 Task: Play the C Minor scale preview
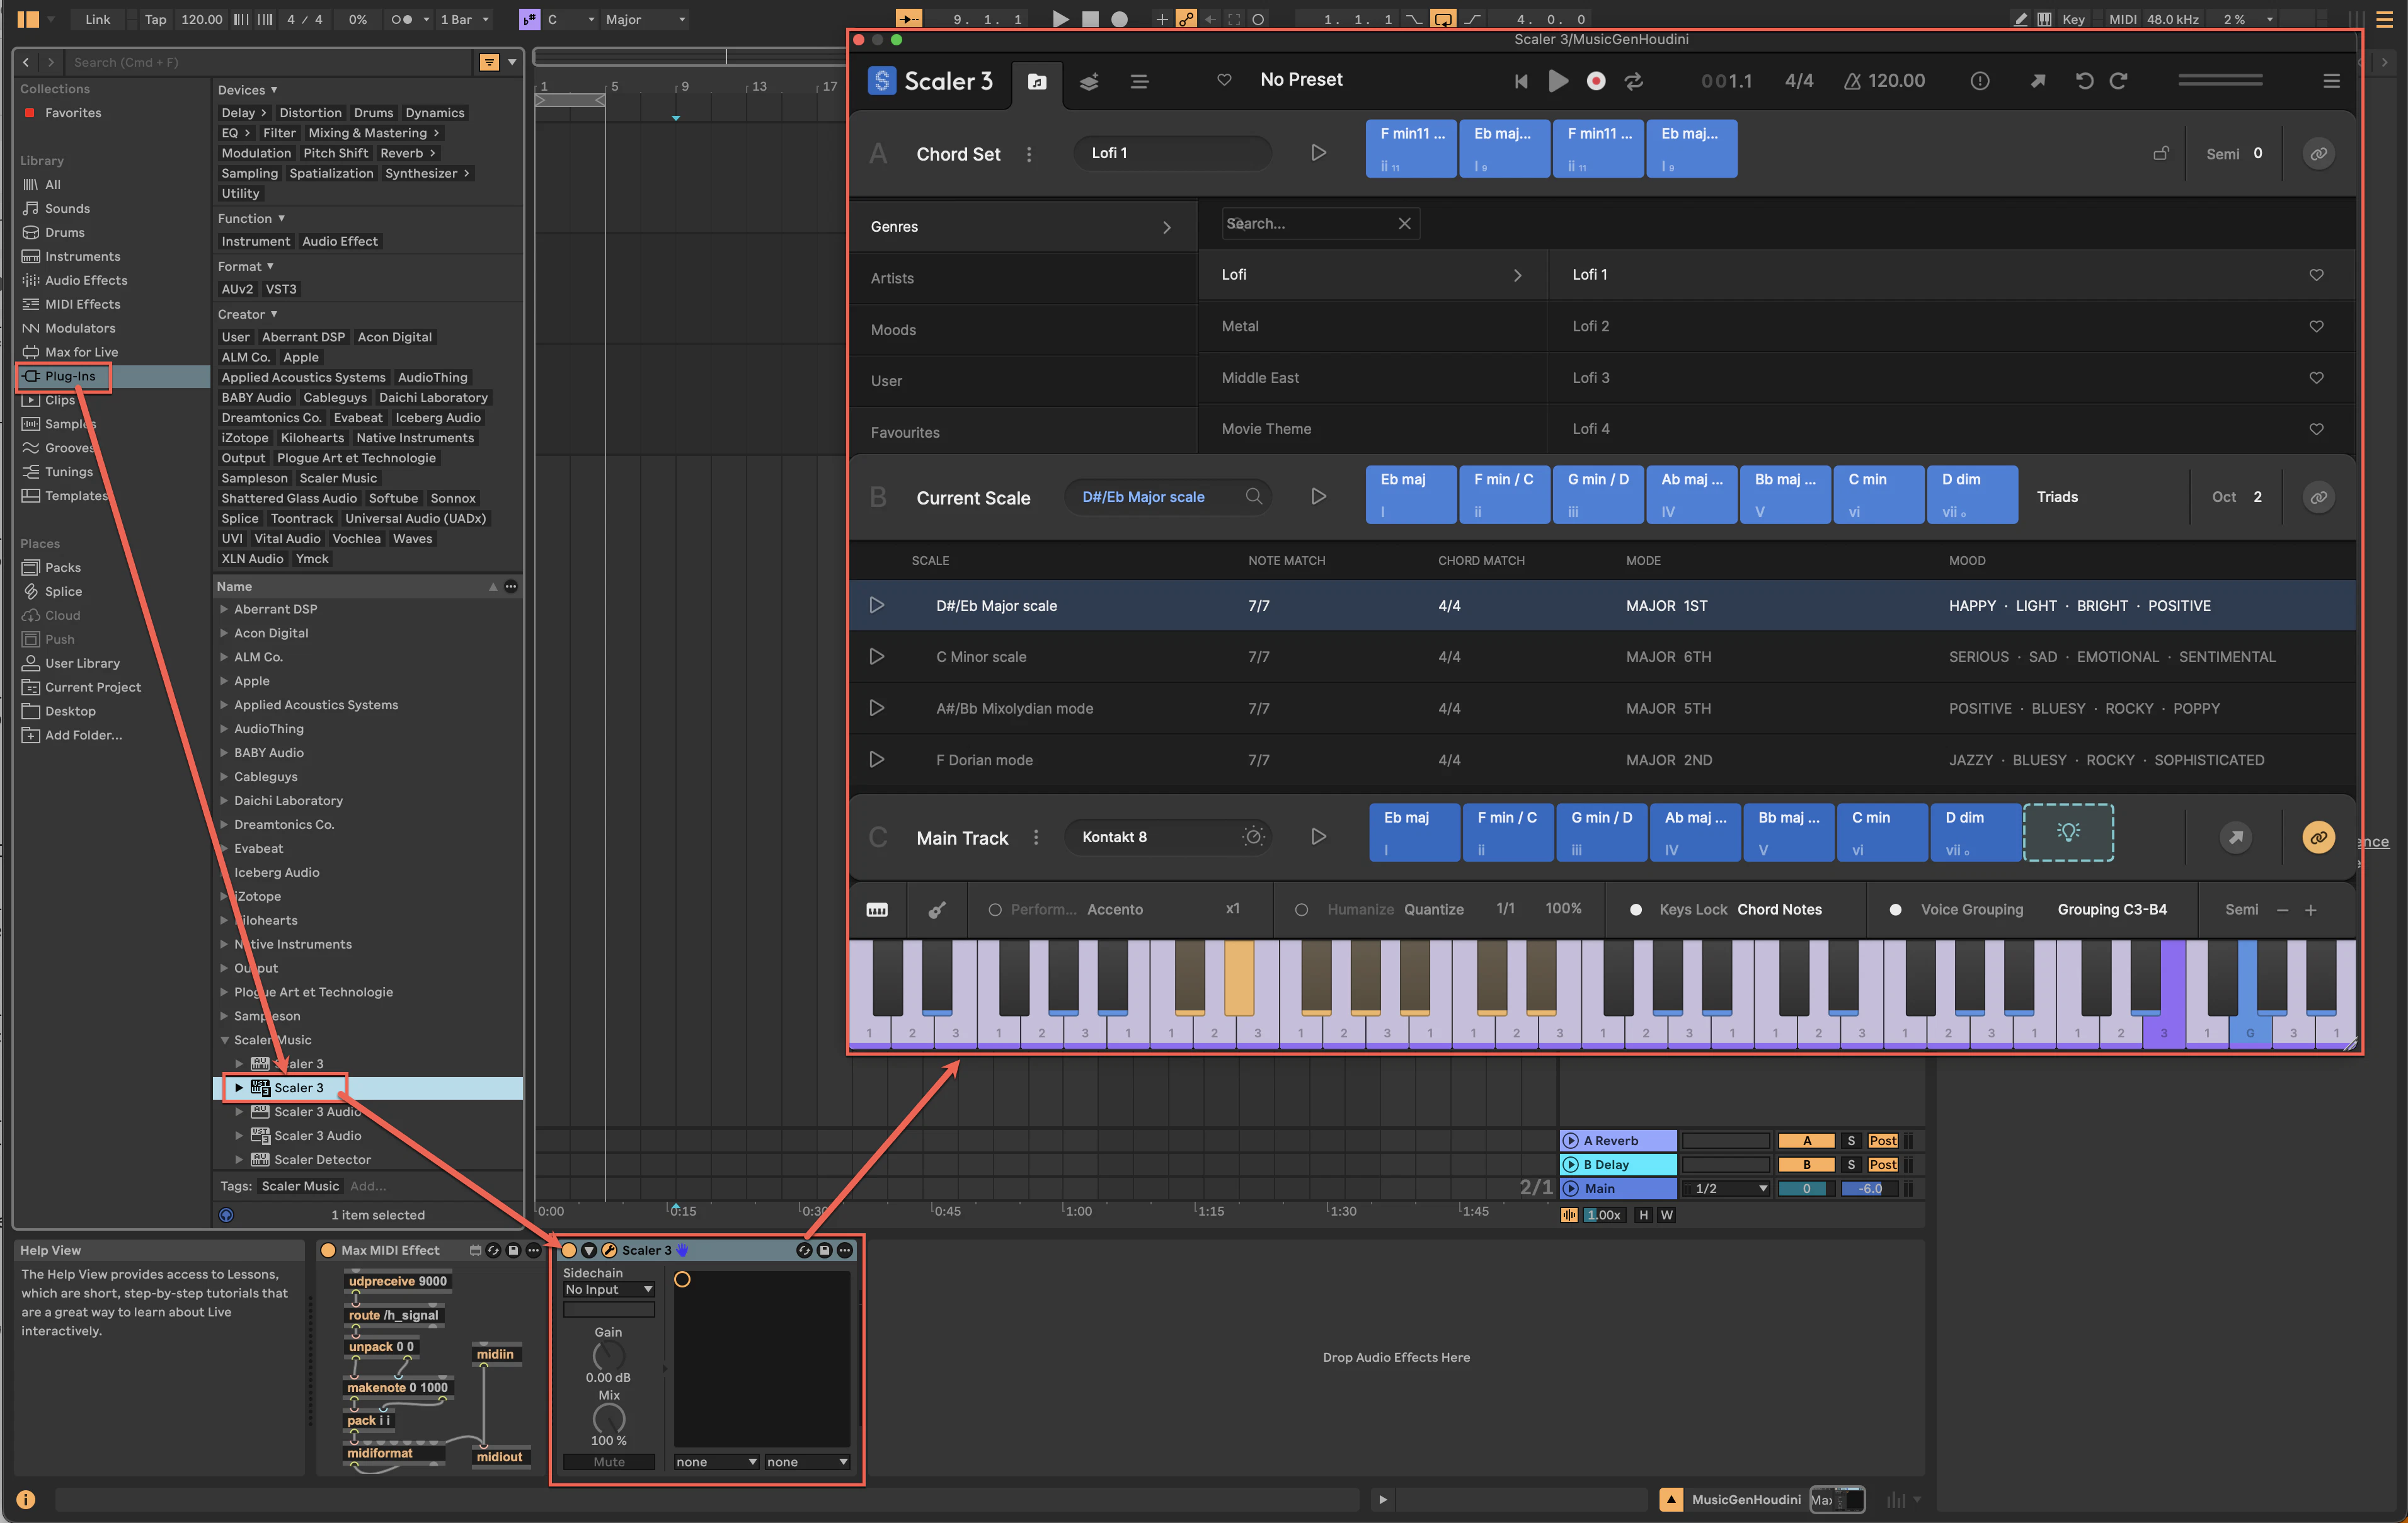pos(876,657)
